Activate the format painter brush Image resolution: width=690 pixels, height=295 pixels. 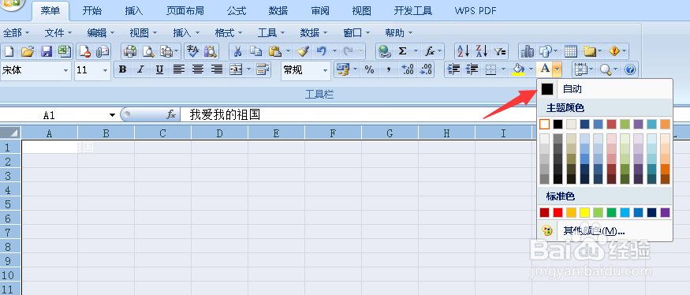click(x=303, y=51)
